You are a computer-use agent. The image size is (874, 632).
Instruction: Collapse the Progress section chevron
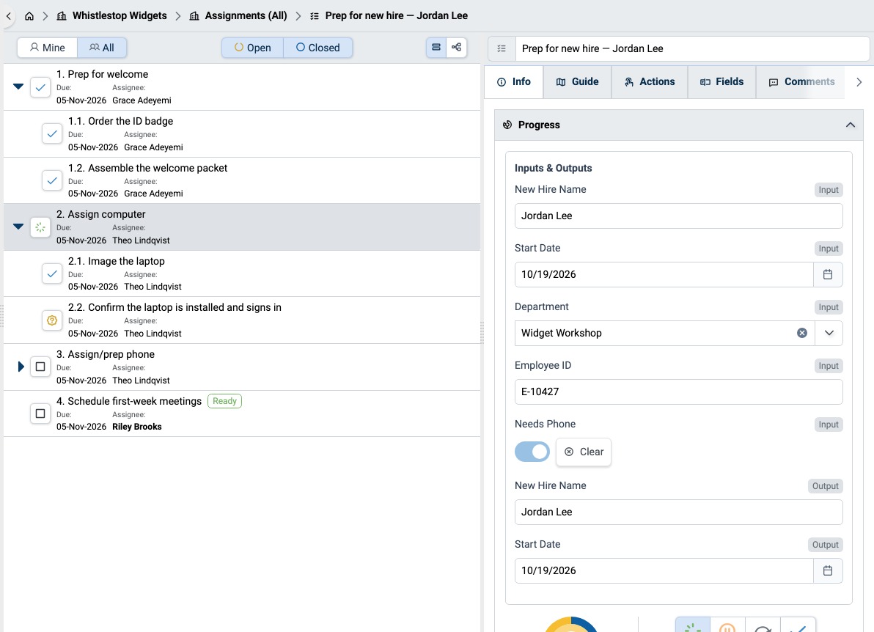(x=850, y=125)
